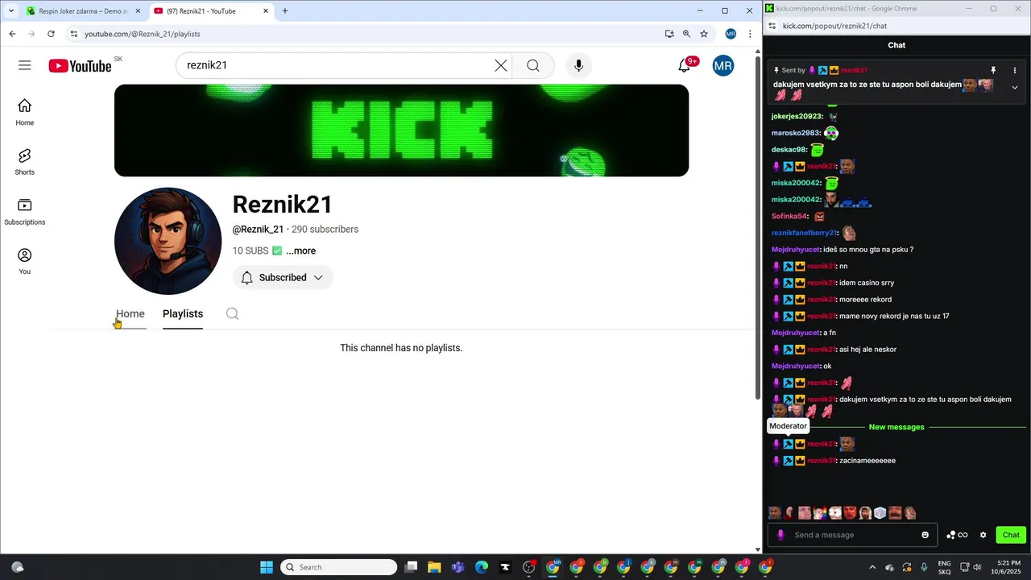Open the Subscribed notification dropdown

click(x=283, y=277)
